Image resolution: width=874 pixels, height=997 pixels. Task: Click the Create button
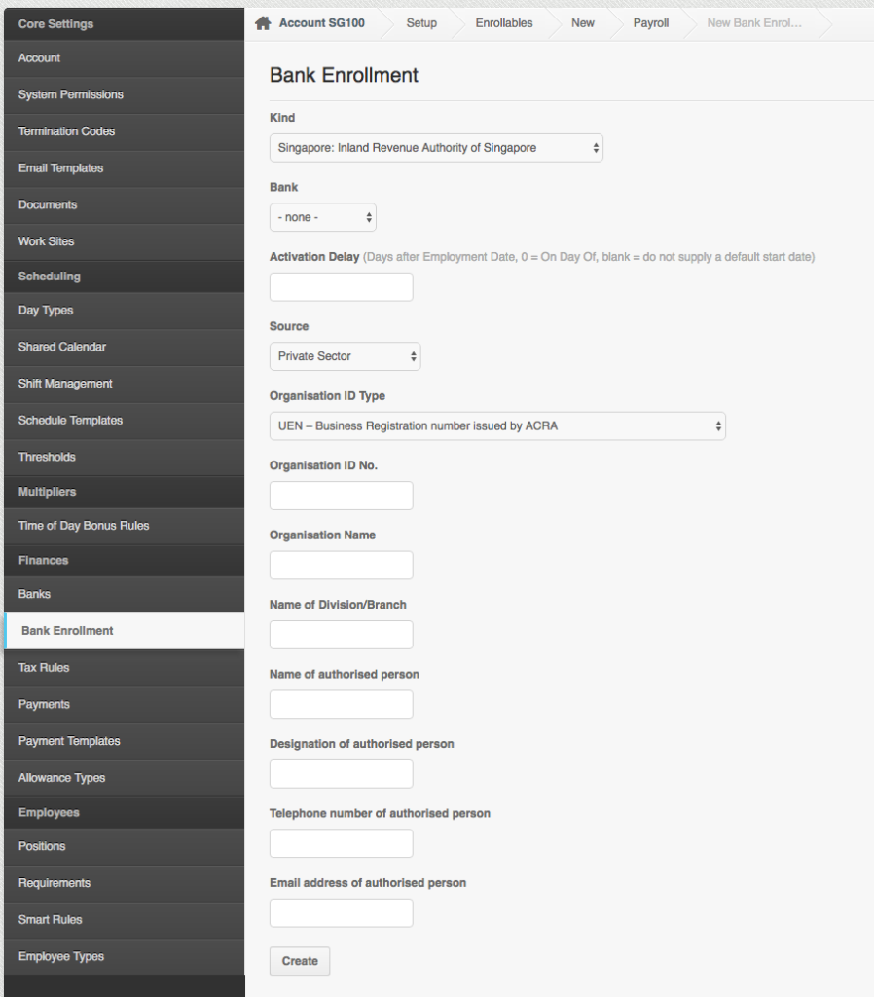299,960
